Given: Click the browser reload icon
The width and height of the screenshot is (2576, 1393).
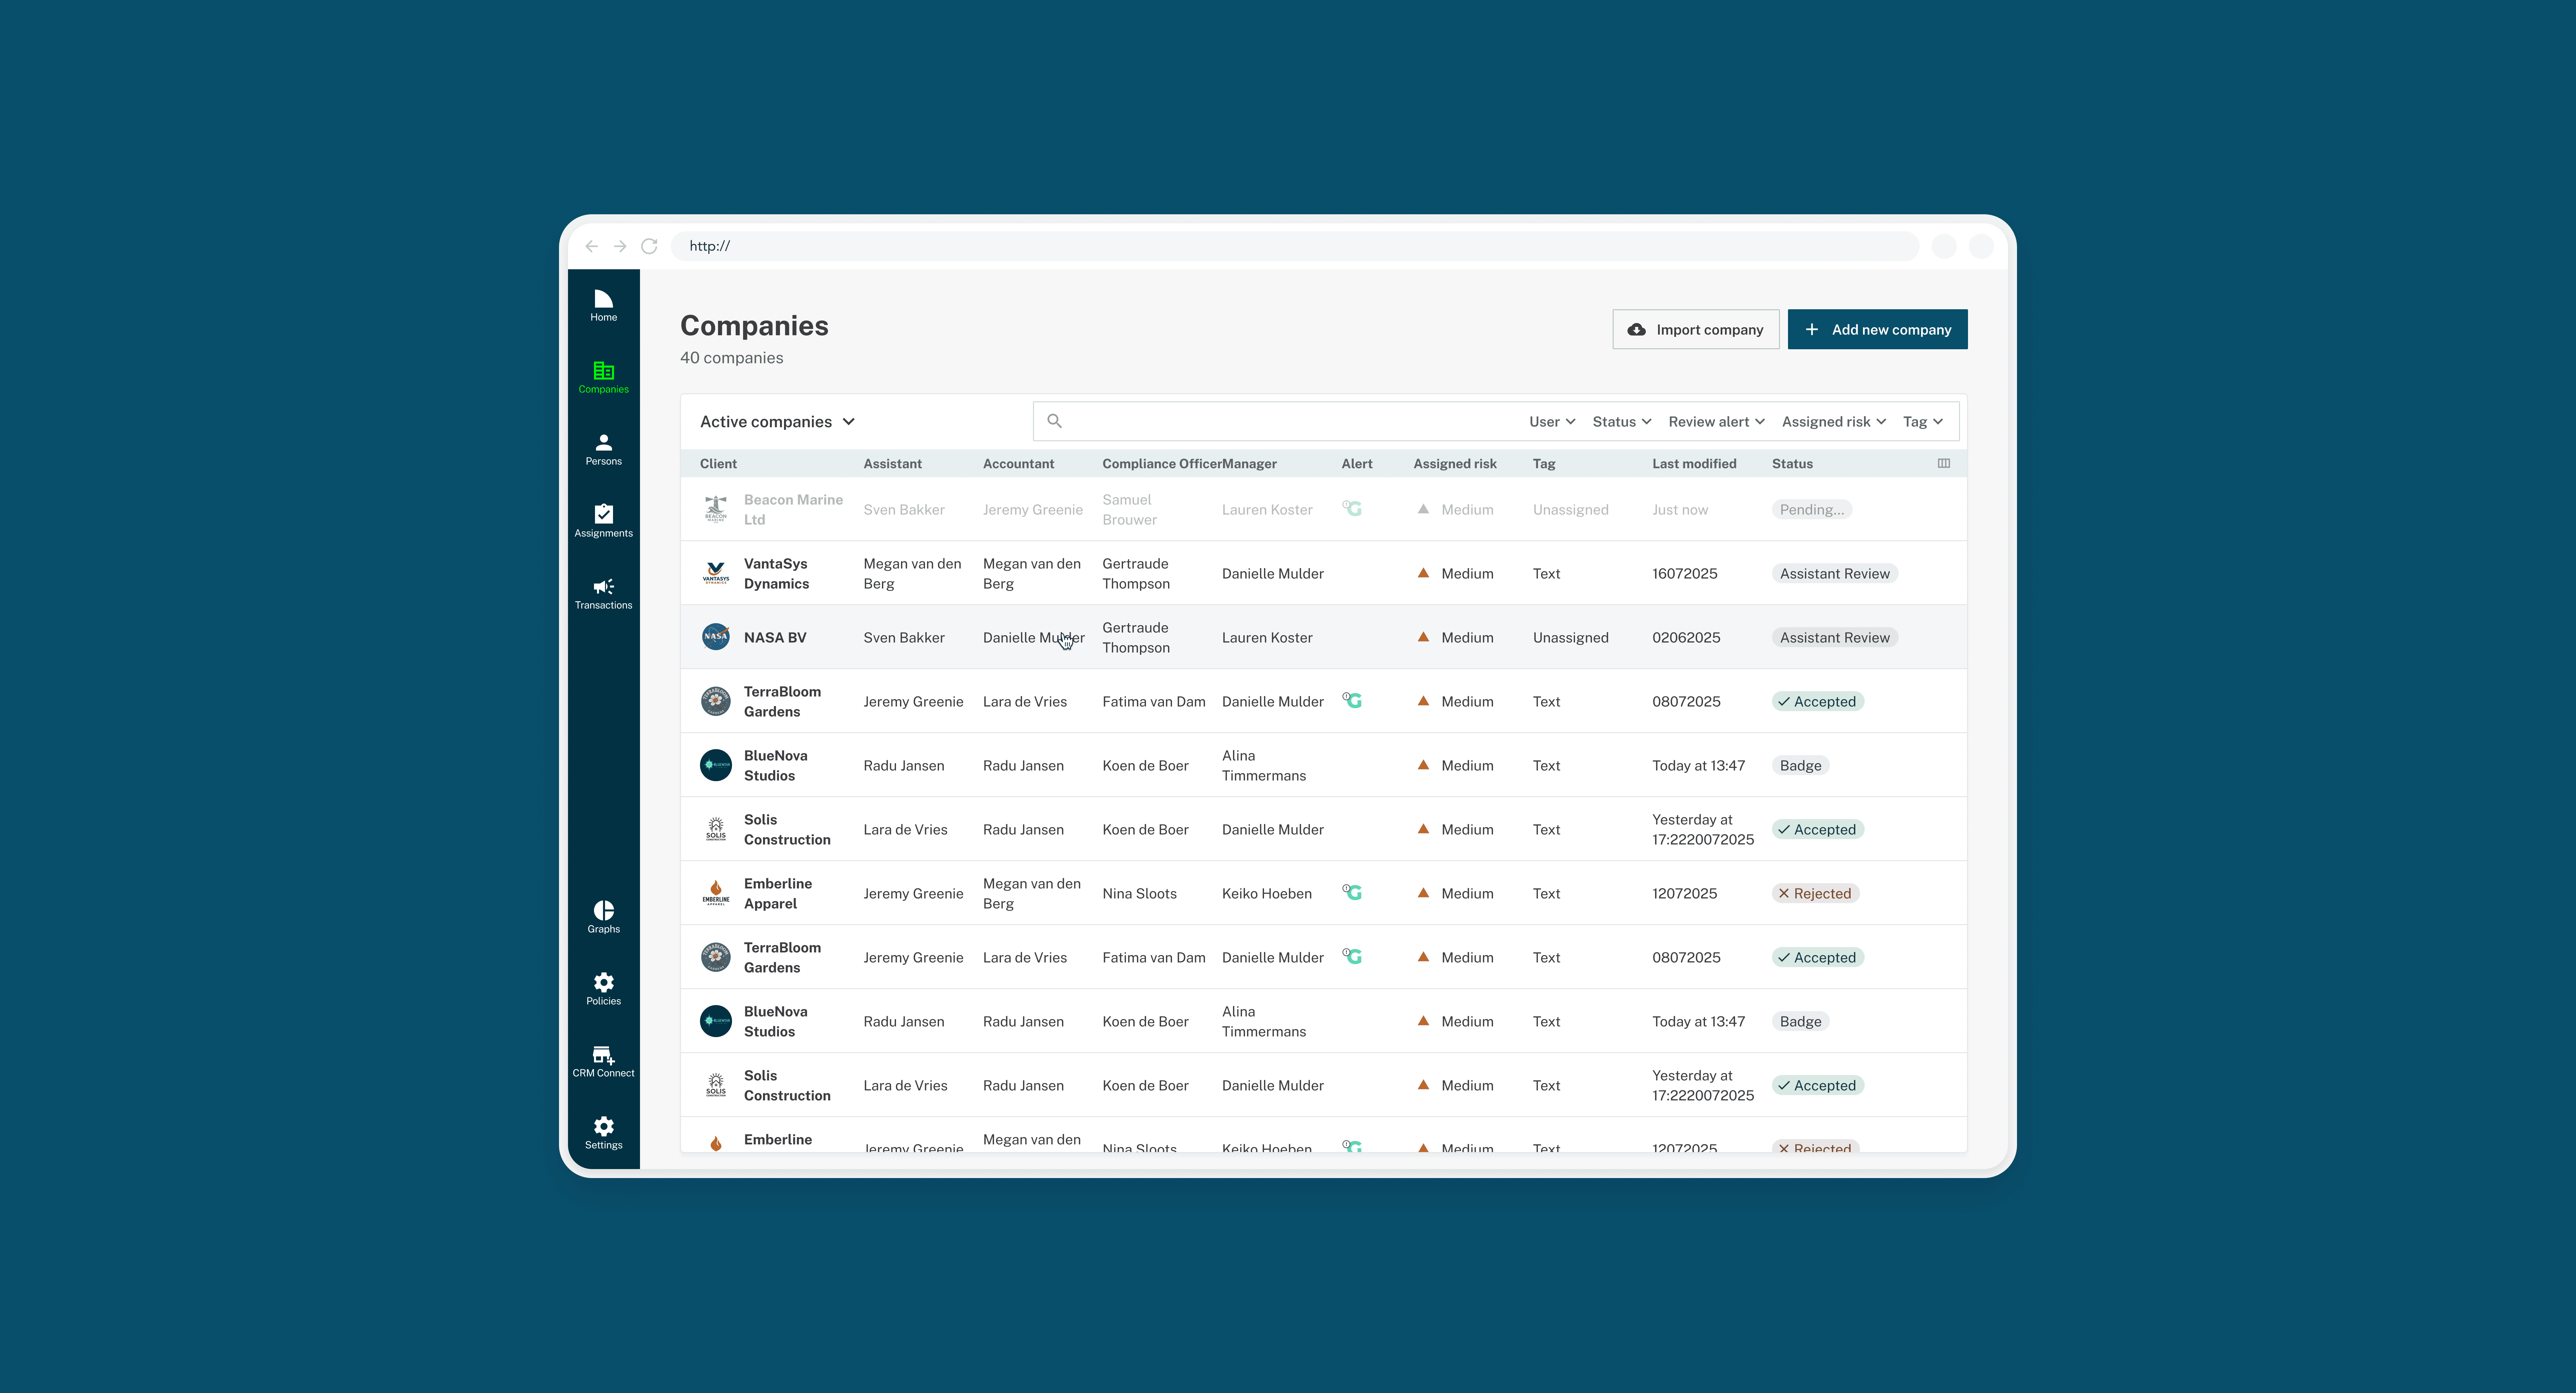Looking at the screenshot, I should (x=649, y=246).
